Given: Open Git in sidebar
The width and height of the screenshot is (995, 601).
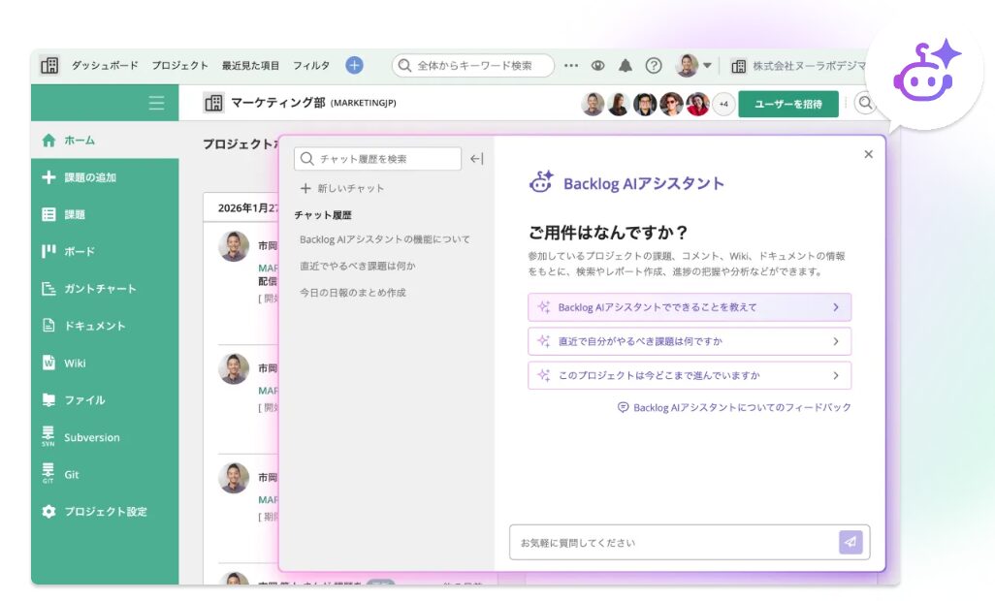Looking at the screenshot, I should coord(105,474).
